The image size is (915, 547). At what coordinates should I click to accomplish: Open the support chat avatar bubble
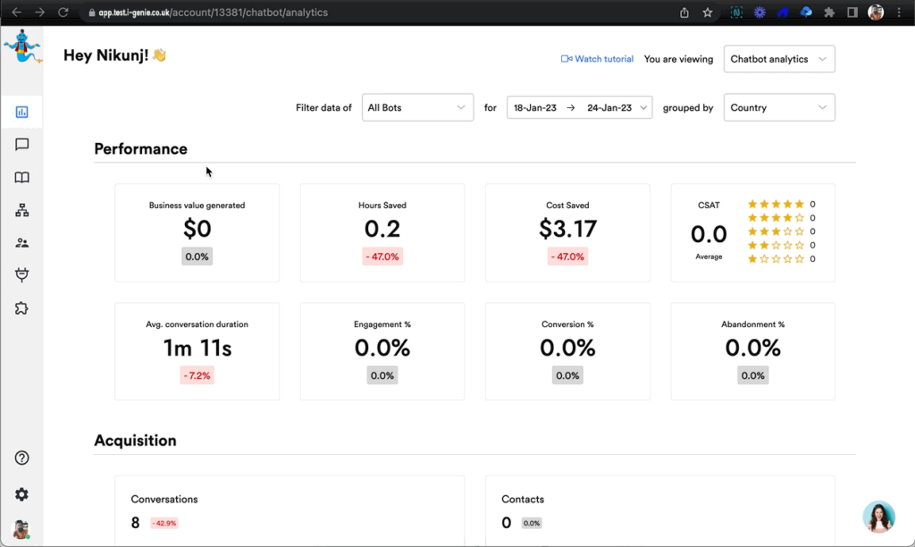(x=878, y=517)
